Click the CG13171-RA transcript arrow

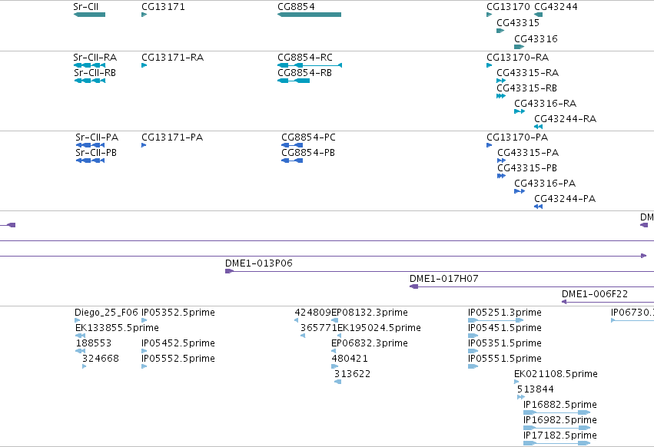[x=144, y=65]
